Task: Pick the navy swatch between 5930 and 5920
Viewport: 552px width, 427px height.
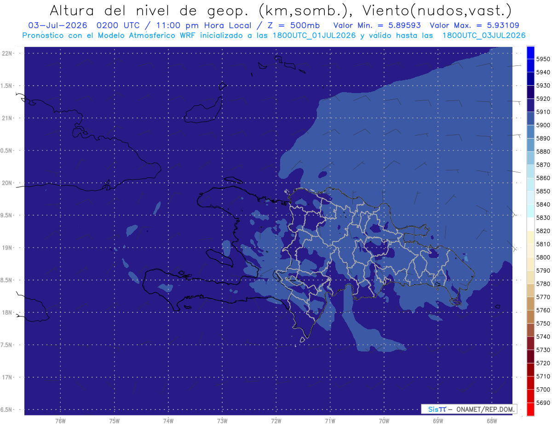Action: [x=530, y=92]
